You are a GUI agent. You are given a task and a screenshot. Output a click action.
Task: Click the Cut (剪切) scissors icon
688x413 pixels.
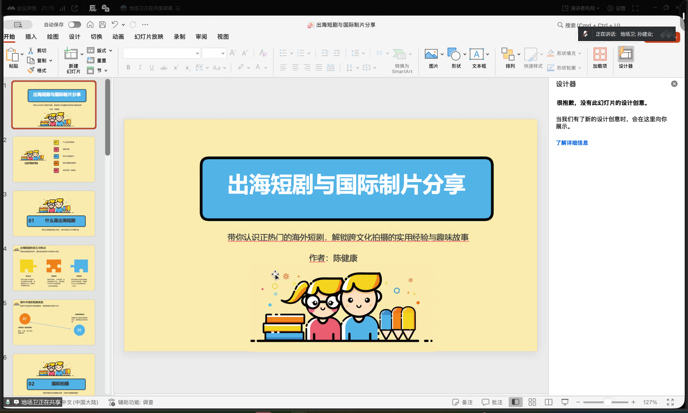click(x=31, y=50)
